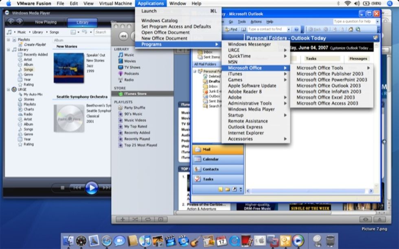Launch Microsoft Office Excel 2003 from the submenu
The height and width of the screenshot is (249, 399).
[325, 97]
